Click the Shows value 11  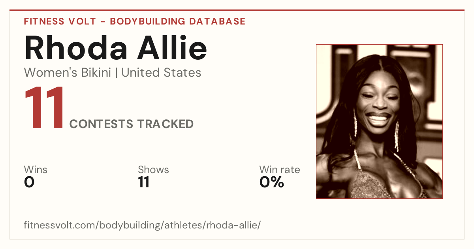tap(144, 183)
